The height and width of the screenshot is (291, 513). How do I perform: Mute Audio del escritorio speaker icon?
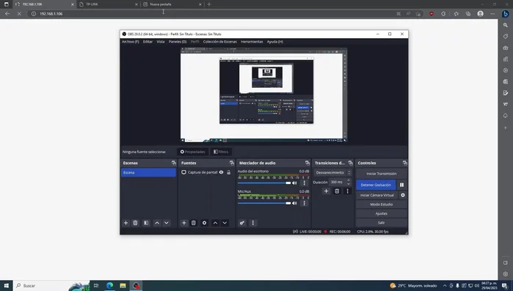(x=294, y=183)
